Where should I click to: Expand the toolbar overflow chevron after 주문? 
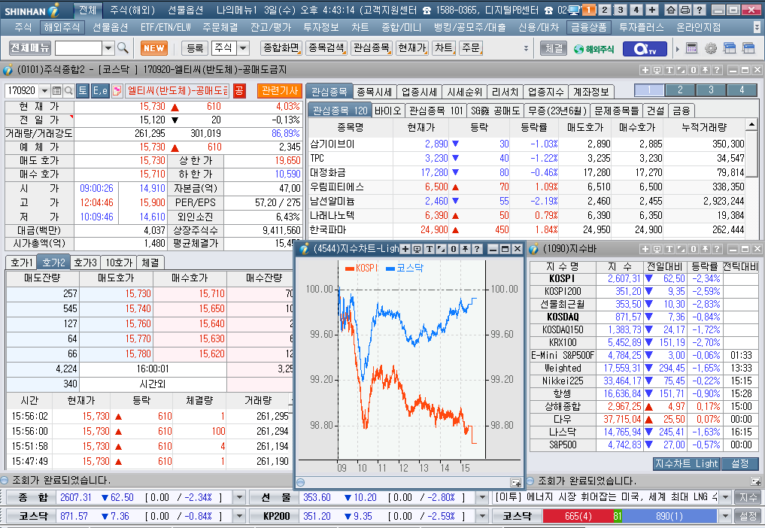pyautogui.click(x=526, y=48)
